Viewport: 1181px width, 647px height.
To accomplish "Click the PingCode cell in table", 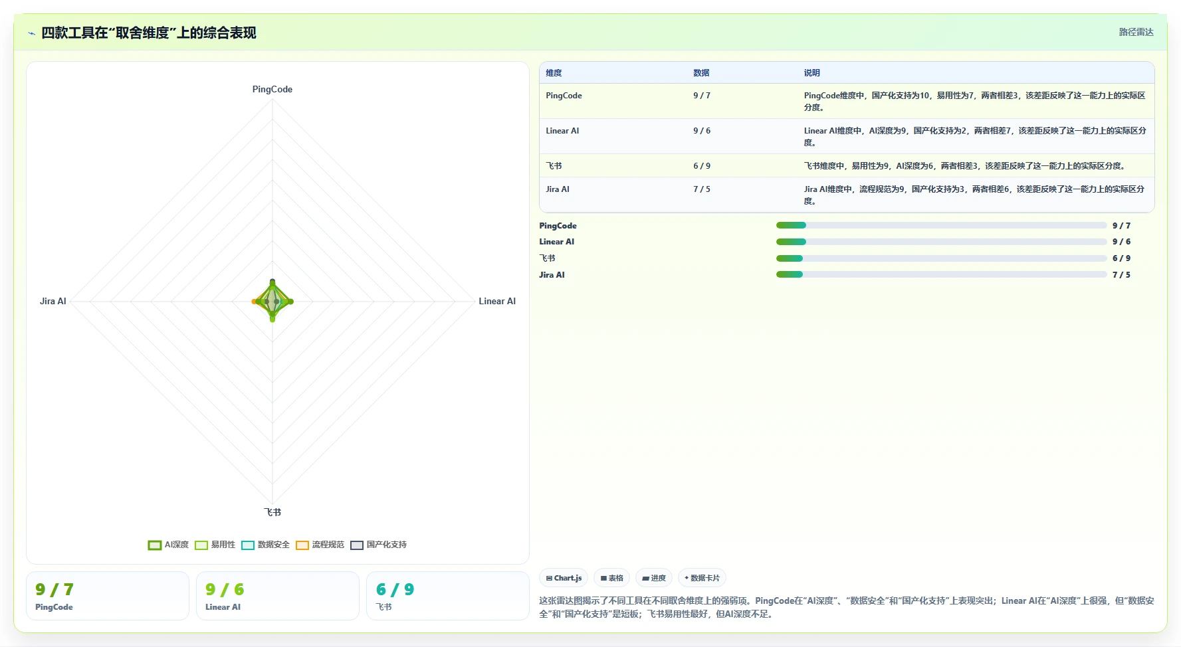I will coord(564,96).
